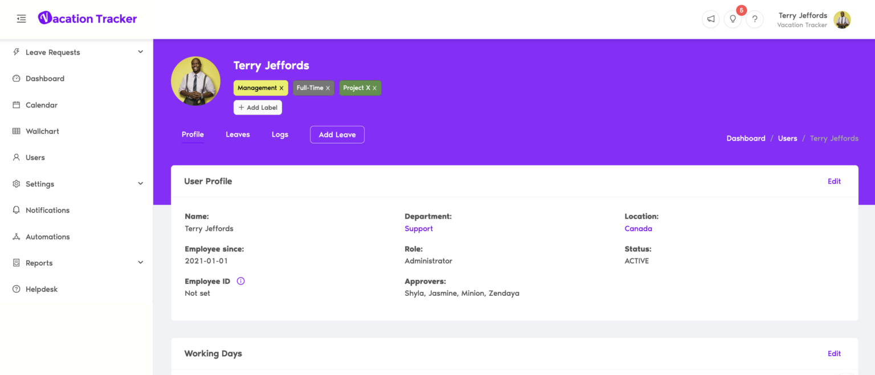Click the ACTIVE status value
The width and height of the screenshot is (875, 375).
tap(637, 261)
